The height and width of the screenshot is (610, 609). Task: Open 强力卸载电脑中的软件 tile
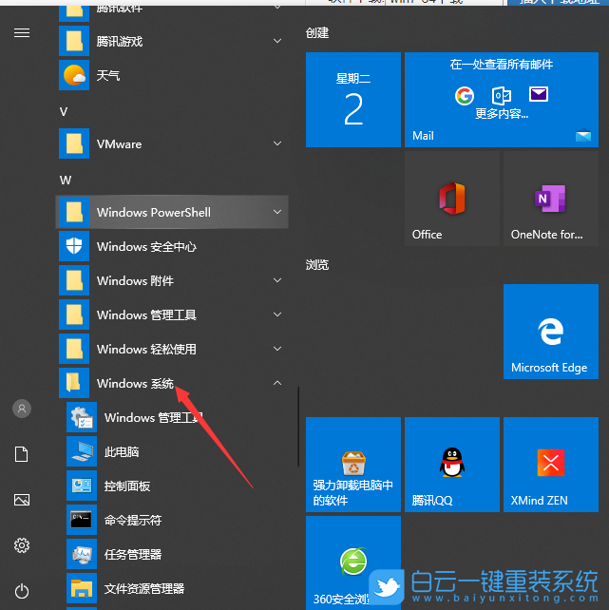[x=353, y=465]
